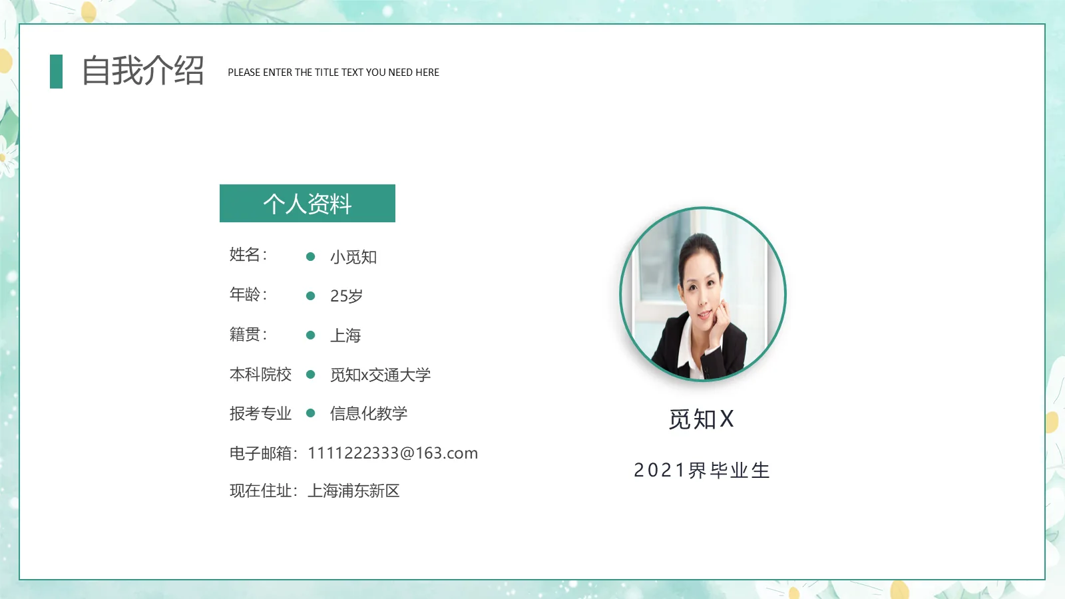Screen dimensions: 1065x599
Task: Click the subtitle PLEASE ENTER THE TITLE TEXT
Action: click(333, 73)
